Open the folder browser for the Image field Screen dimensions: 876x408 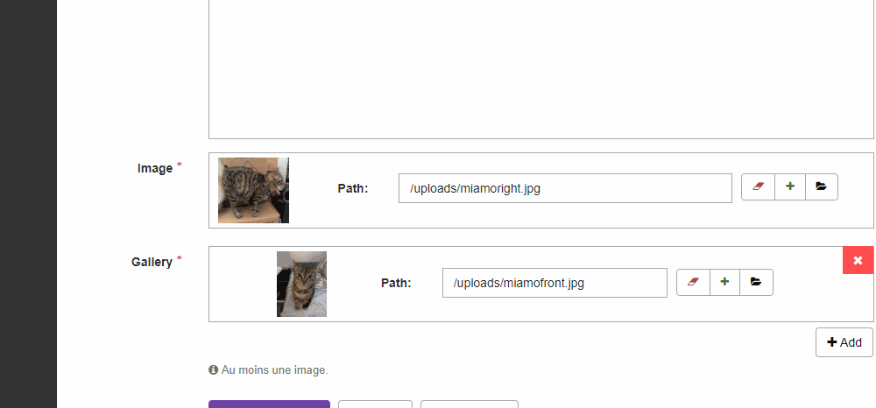coord(822,186)
